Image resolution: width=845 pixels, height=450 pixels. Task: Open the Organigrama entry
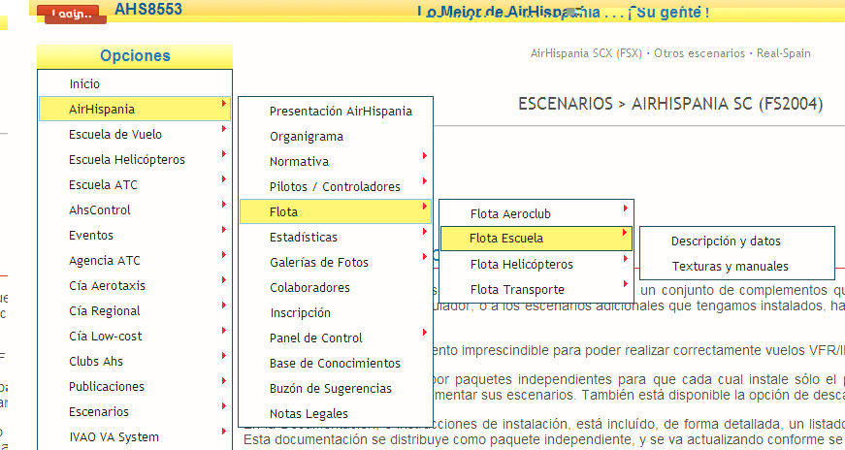307,137
